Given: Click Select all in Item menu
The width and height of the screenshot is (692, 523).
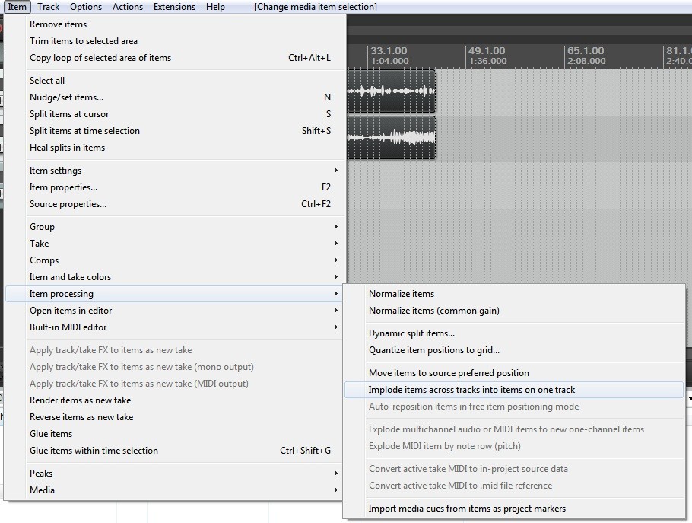Looking at the screenshot, I should 175,81.
